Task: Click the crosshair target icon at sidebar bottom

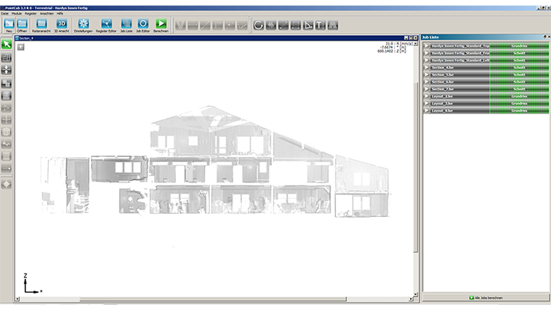Action: (6, 184)
